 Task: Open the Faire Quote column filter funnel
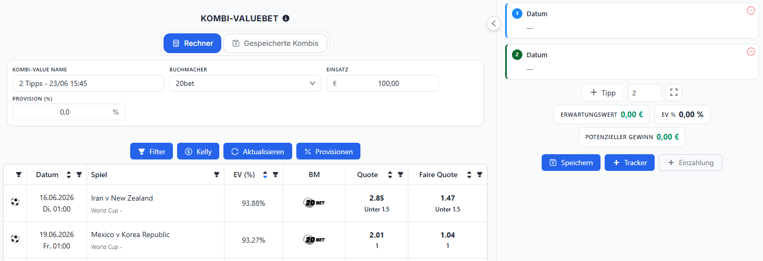tap(480, 175)
